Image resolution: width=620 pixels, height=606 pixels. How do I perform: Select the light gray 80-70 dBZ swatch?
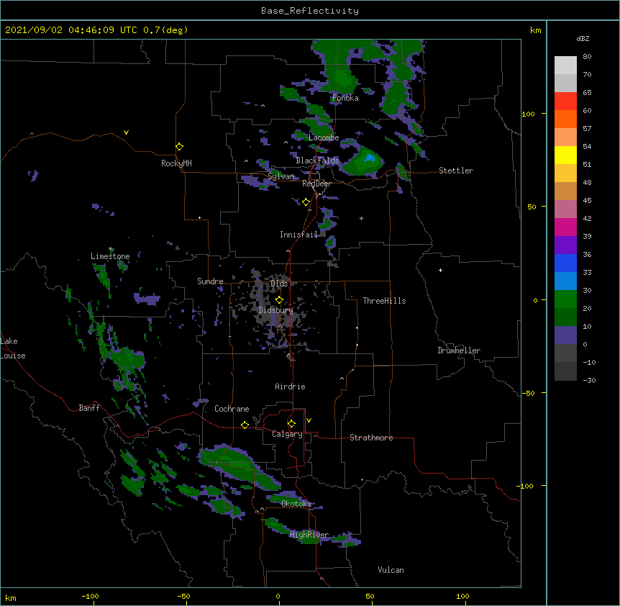pos(565,65)
